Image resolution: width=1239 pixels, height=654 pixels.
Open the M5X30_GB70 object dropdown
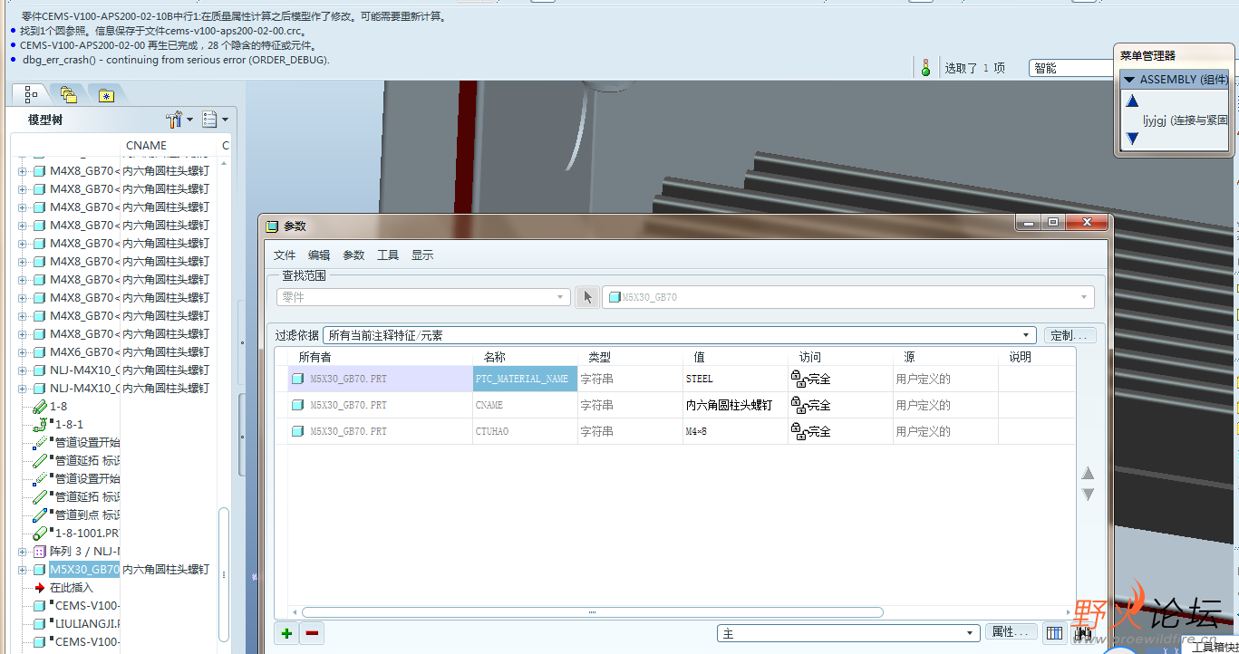click(x=848, y=297)
